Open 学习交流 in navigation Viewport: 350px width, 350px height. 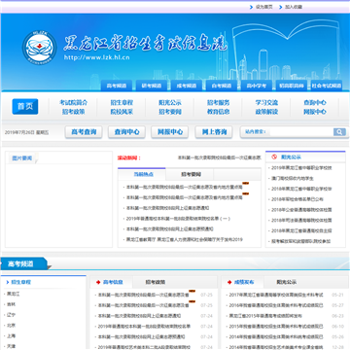point(266,102)
